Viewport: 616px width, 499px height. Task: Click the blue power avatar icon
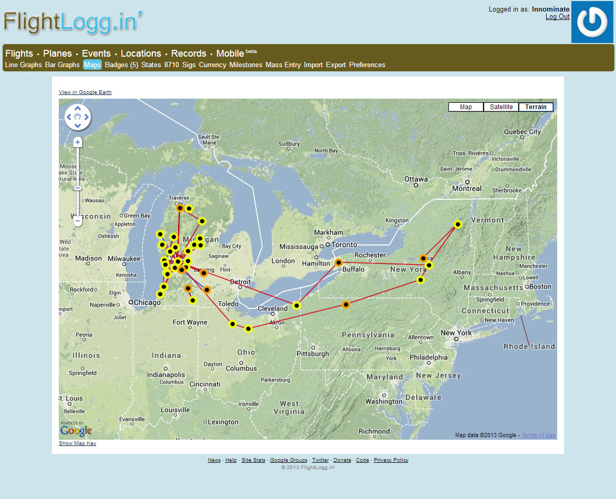click(592, 22)
